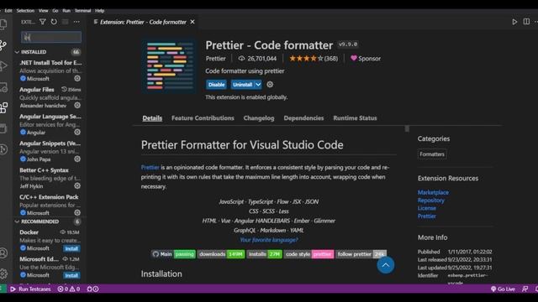Screen dimensions: 538x302
Task: Open the Help menu
Action: click(99, 11)
